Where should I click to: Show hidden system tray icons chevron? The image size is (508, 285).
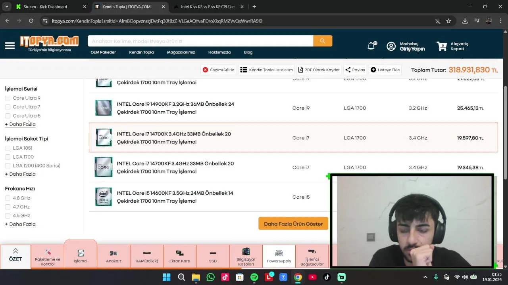point(425,277)
